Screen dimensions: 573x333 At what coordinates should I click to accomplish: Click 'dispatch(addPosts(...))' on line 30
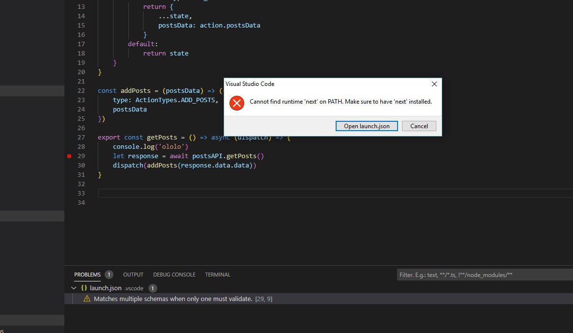(x=185, y=166)
